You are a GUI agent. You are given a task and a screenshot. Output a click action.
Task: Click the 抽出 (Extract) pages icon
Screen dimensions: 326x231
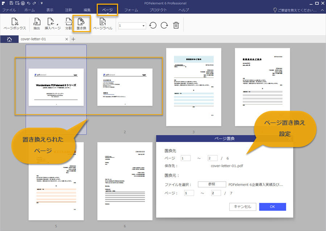(37, 24)
